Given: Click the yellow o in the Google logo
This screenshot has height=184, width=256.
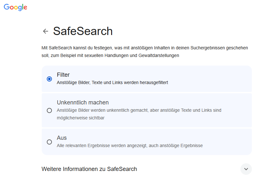Looking at the screenshot, I should coord(17,8).
